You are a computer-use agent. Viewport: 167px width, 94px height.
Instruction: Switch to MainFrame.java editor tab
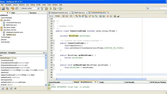click(x=79, y=13)
